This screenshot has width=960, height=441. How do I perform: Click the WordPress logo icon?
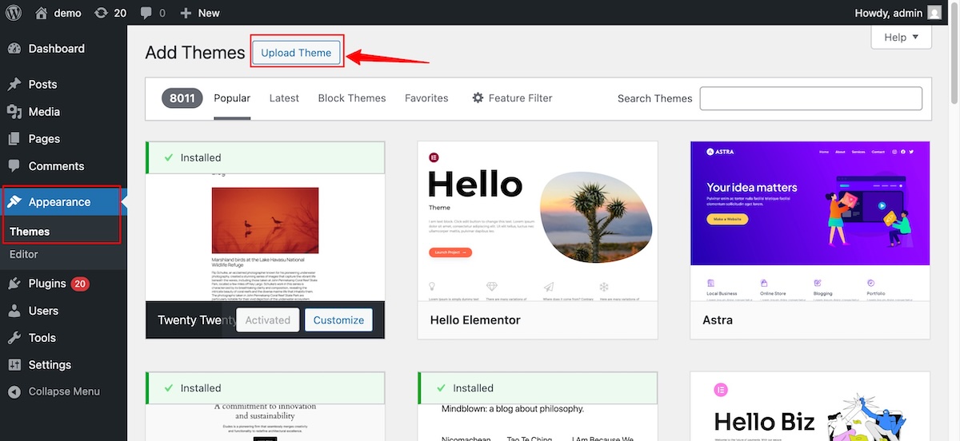[x=14, y=13]
